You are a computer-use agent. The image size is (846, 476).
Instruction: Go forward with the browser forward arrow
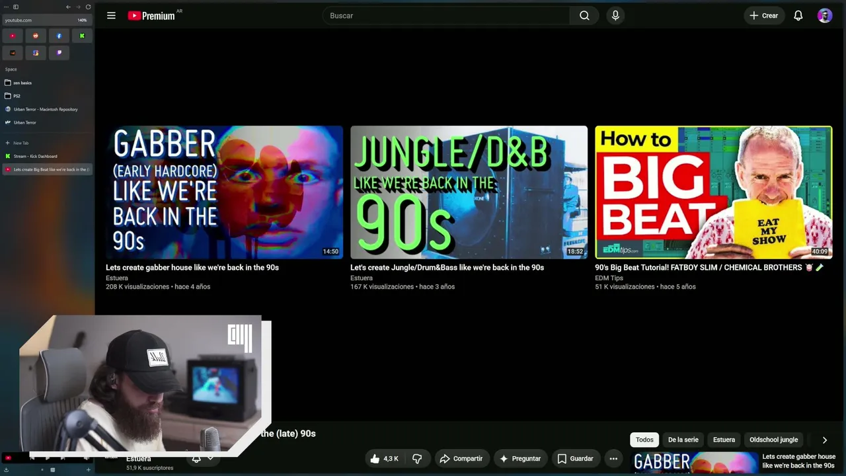click(x=78, y=7)
